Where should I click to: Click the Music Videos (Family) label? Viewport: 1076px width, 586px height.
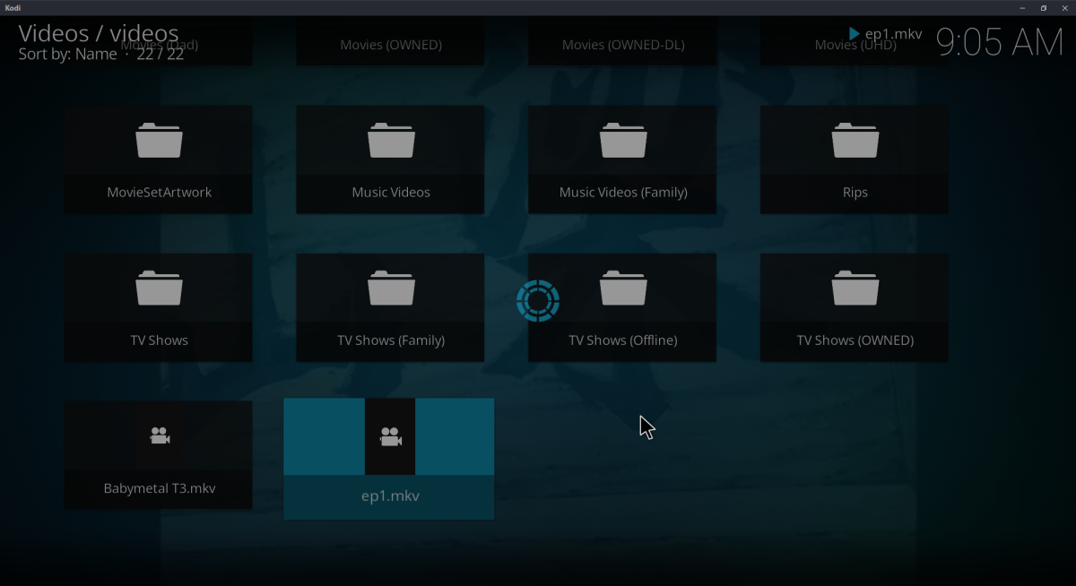coord(623,193)
